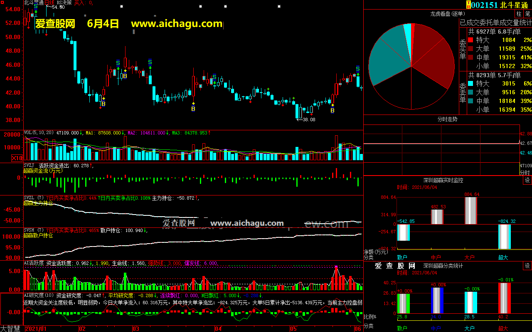Screen dimensions: 532x332
Task: Open 设 settings for 深圳超赢分类统计
Action: pos(527,266)
